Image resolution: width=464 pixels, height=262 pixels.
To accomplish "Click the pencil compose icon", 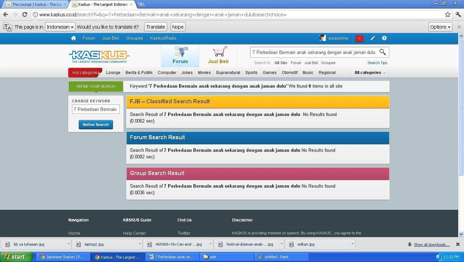I will (x=372, y=38).
